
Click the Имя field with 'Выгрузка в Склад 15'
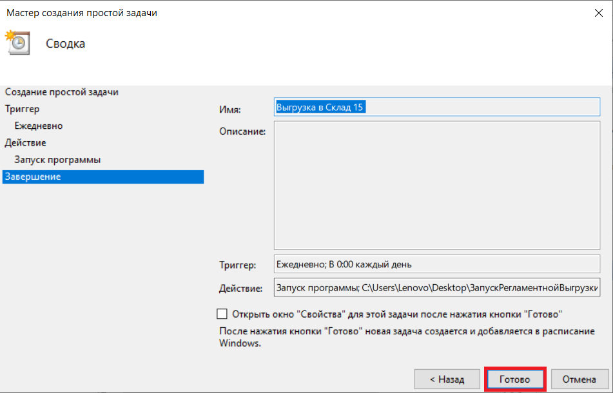(x=436, y=107)
